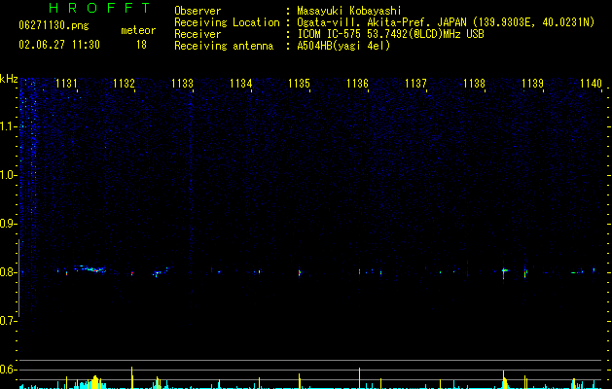This screenshot has height=389, width=612.
Task: Click the Receiver label
Action: 198,34
